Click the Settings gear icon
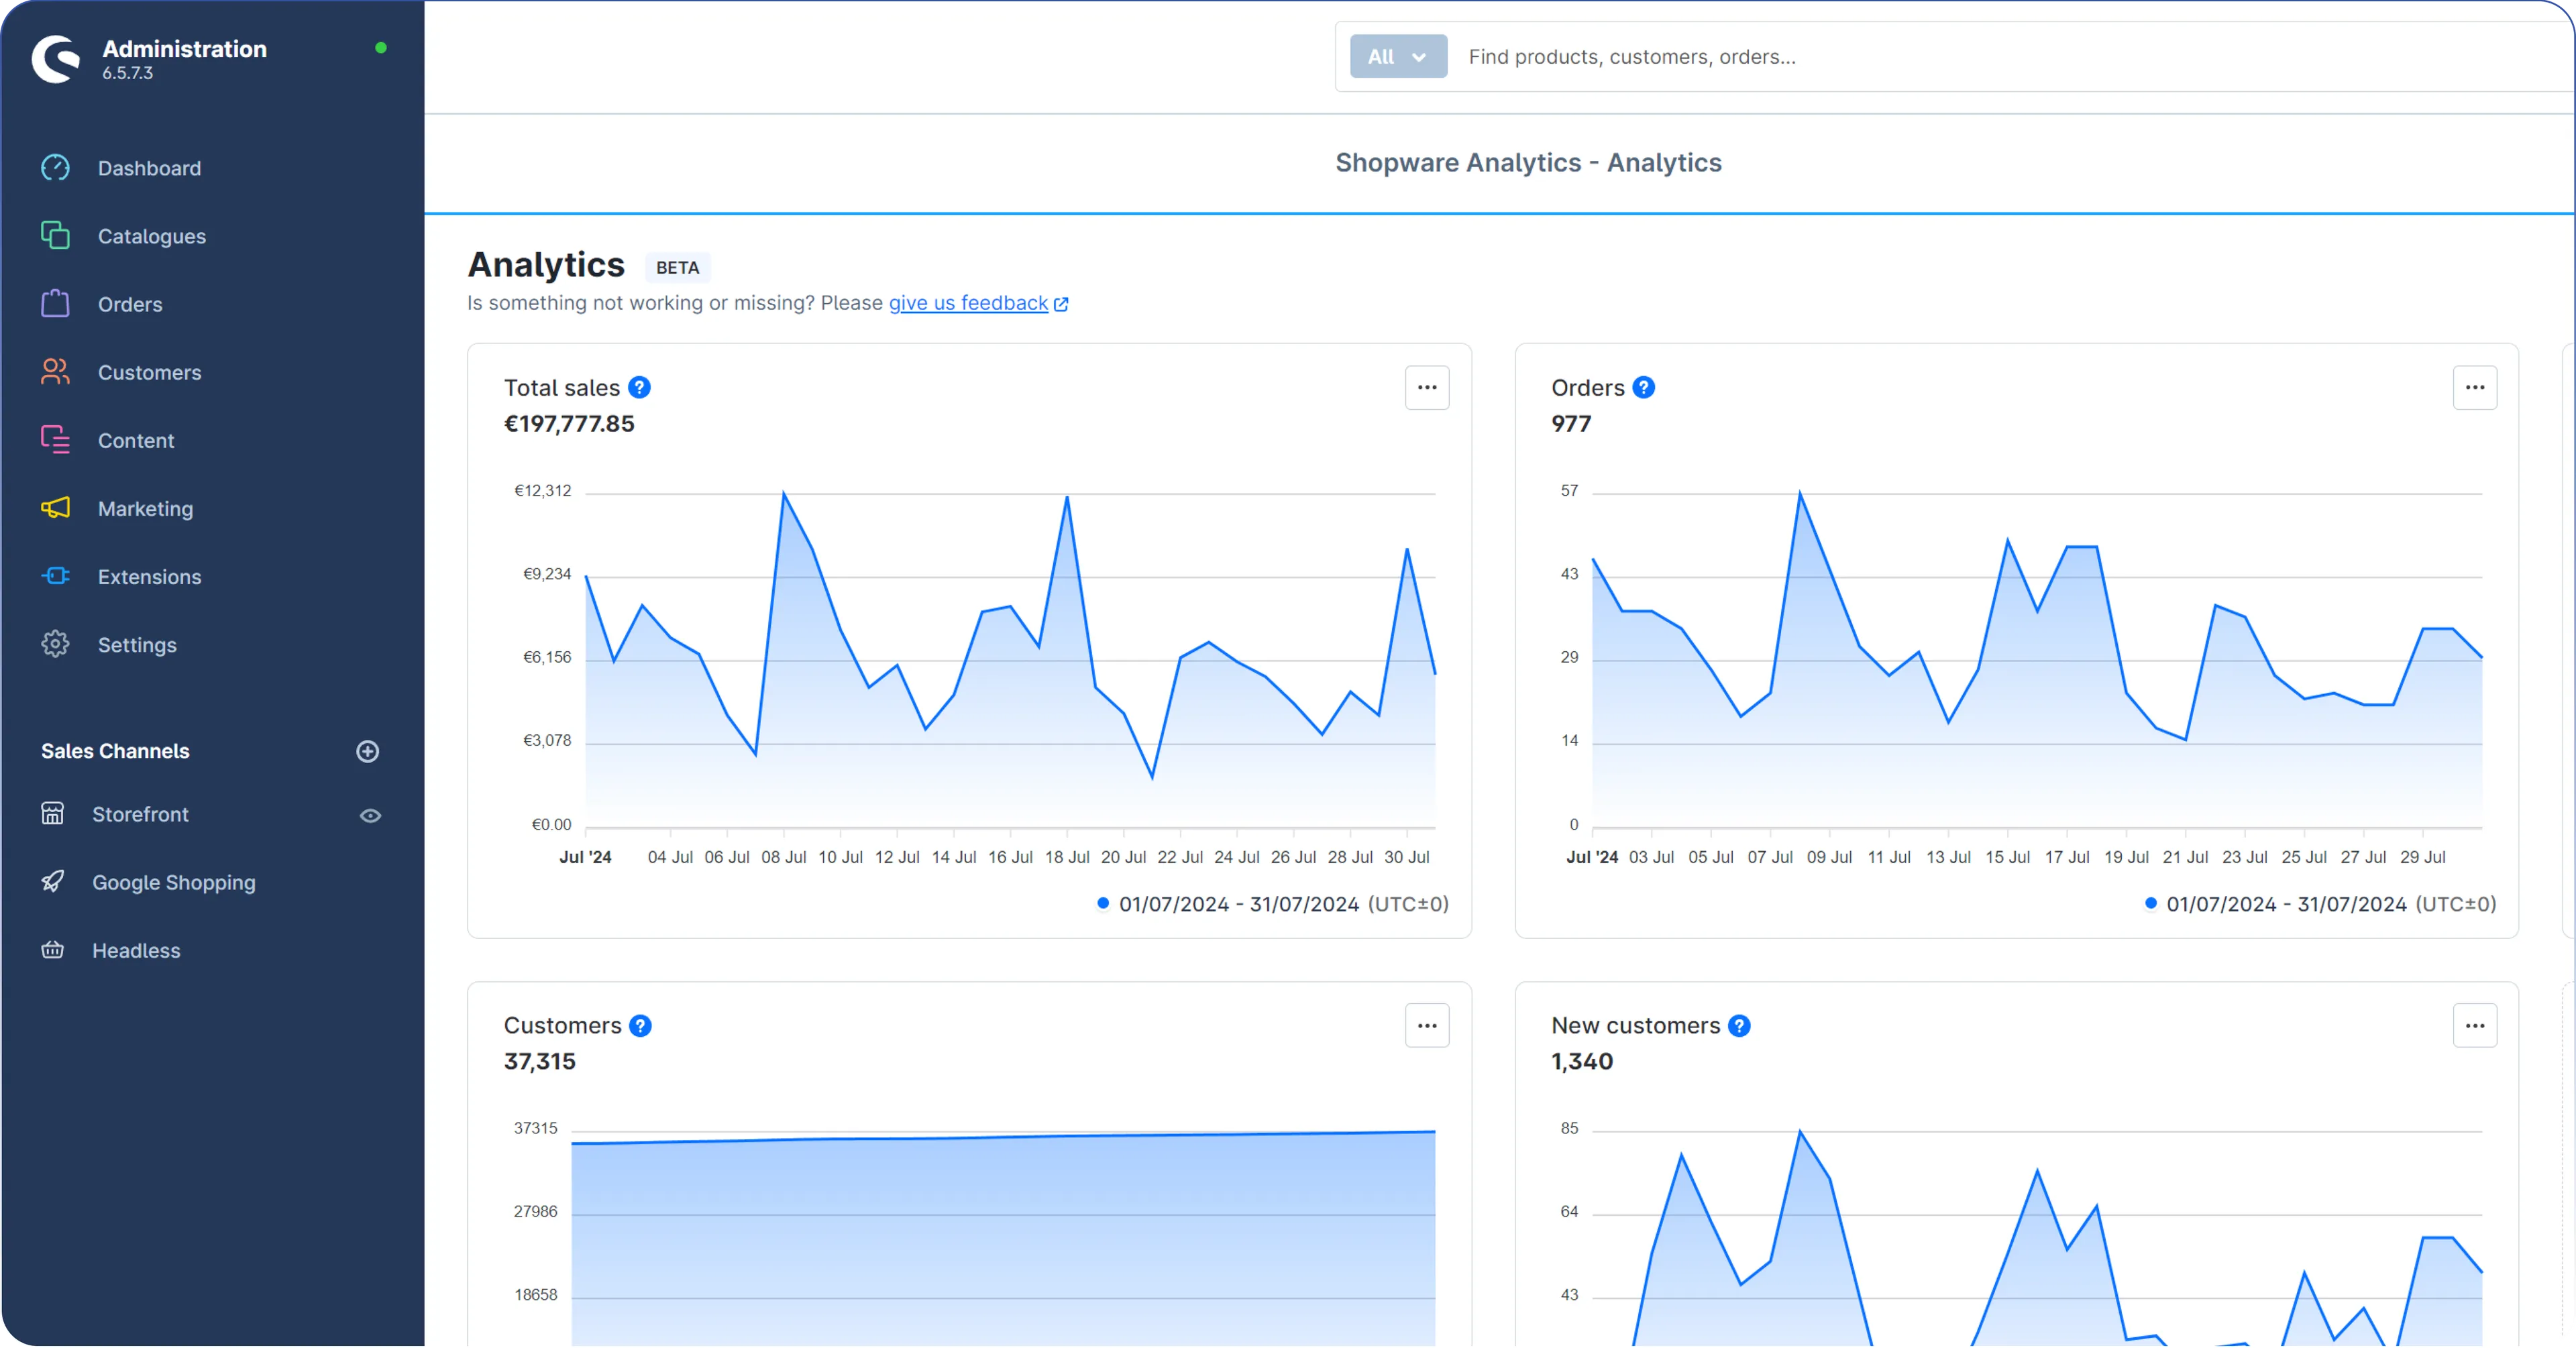This screenshot has width=2576, height=1348. [x=55, y=644]
